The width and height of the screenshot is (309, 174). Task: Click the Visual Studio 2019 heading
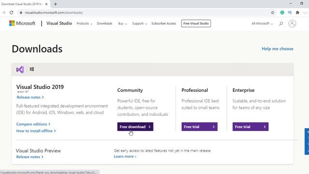pyautogui.click(x=40, y=87)
